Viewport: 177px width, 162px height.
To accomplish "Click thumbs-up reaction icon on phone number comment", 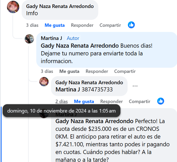I will 161,101.
